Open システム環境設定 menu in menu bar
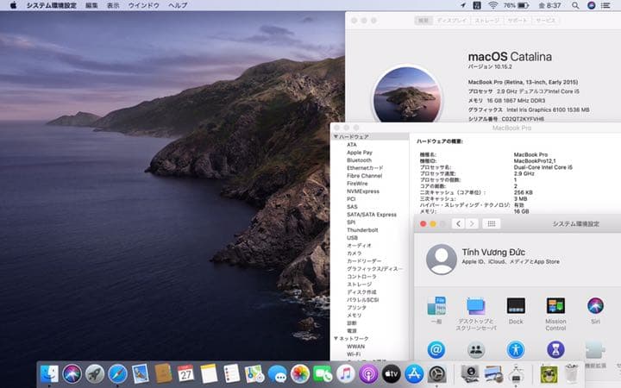The width and height of the screenshot is (621, 388). [52, 5]
